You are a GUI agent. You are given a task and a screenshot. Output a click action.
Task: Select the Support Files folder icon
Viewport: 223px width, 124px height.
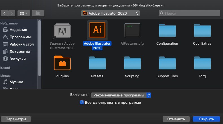point(167,63)
